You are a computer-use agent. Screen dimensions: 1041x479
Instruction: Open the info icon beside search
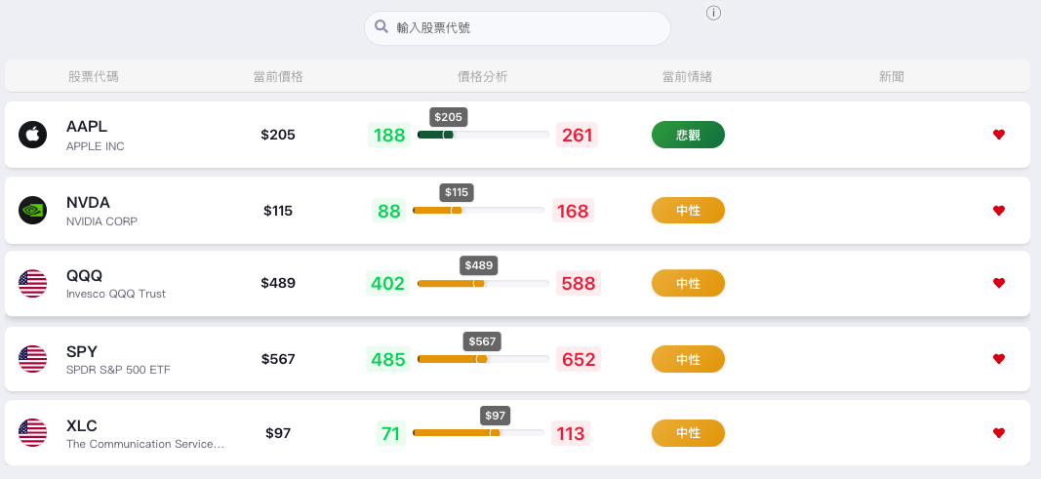tap(714, 13)
